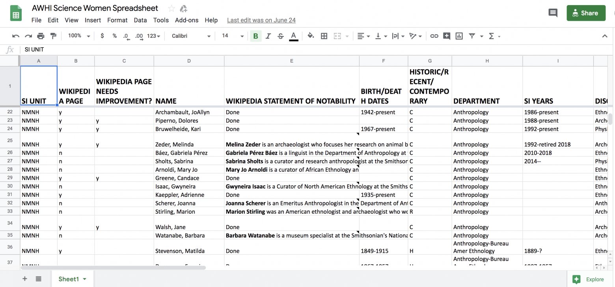Open Google Sheets home icon
The height and width of the screenshot is (287, 615).
16,14
